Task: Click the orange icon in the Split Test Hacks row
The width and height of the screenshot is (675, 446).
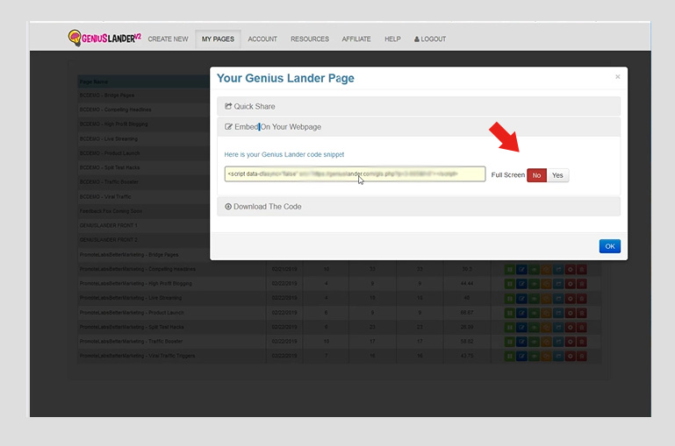Action: pyautogui.click(x=546, y=328)
